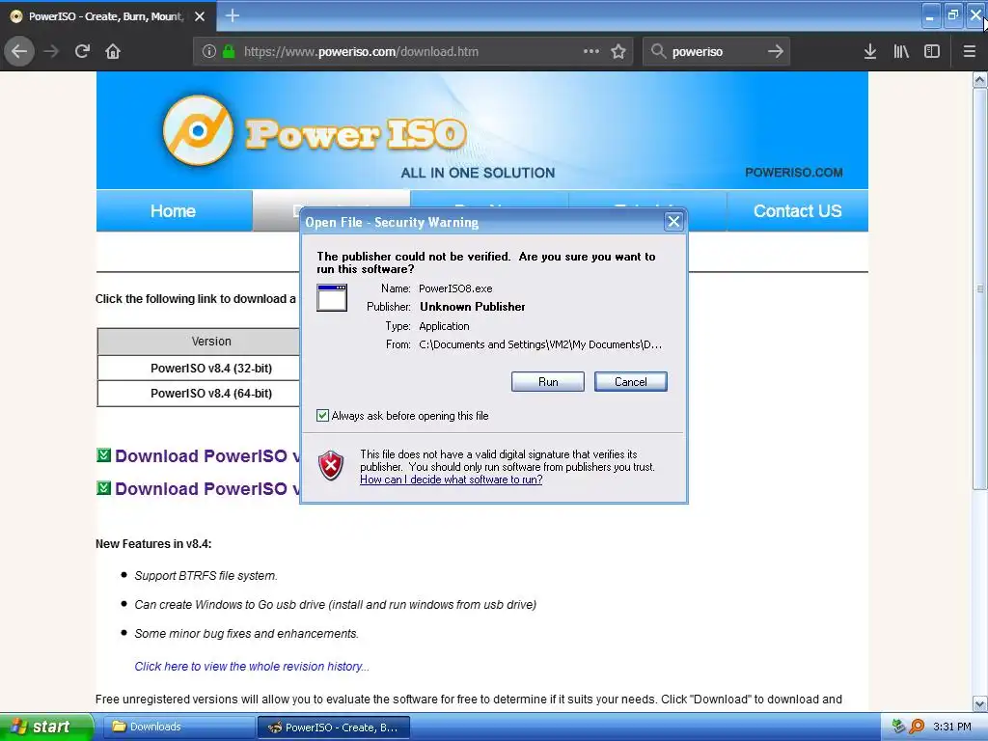Screen dimensions: 988x741
Task: Open the whole revision history link
Action: pos(252,666)
